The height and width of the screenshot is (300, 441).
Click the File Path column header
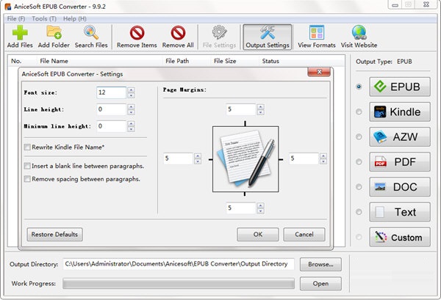pos(177,61)
